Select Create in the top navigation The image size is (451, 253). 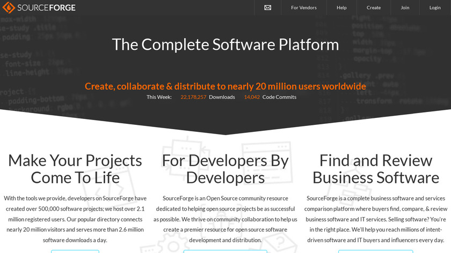[x=374, y=8]
